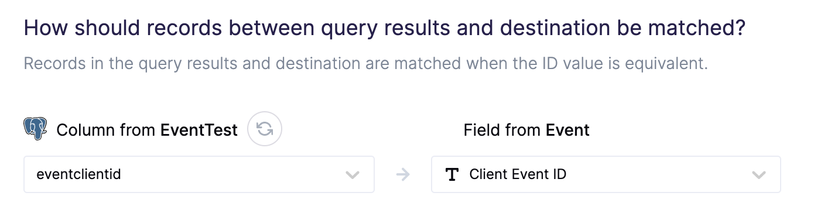
Task: Open the eventclientid column selector
Action: click(199, 174)
